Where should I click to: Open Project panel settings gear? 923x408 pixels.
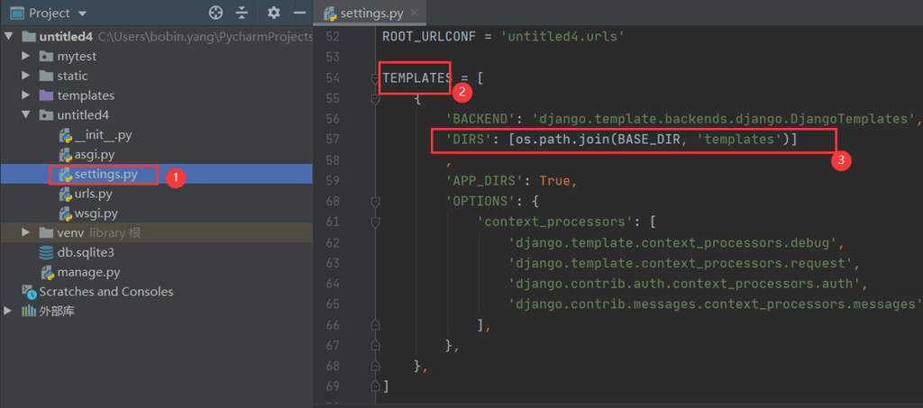pyautogui.click(x=274, y=14)
